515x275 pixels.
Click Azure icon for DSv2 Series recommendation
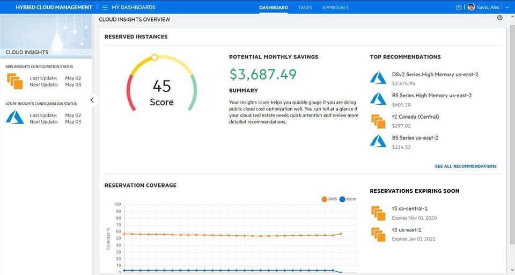point(378,78)
